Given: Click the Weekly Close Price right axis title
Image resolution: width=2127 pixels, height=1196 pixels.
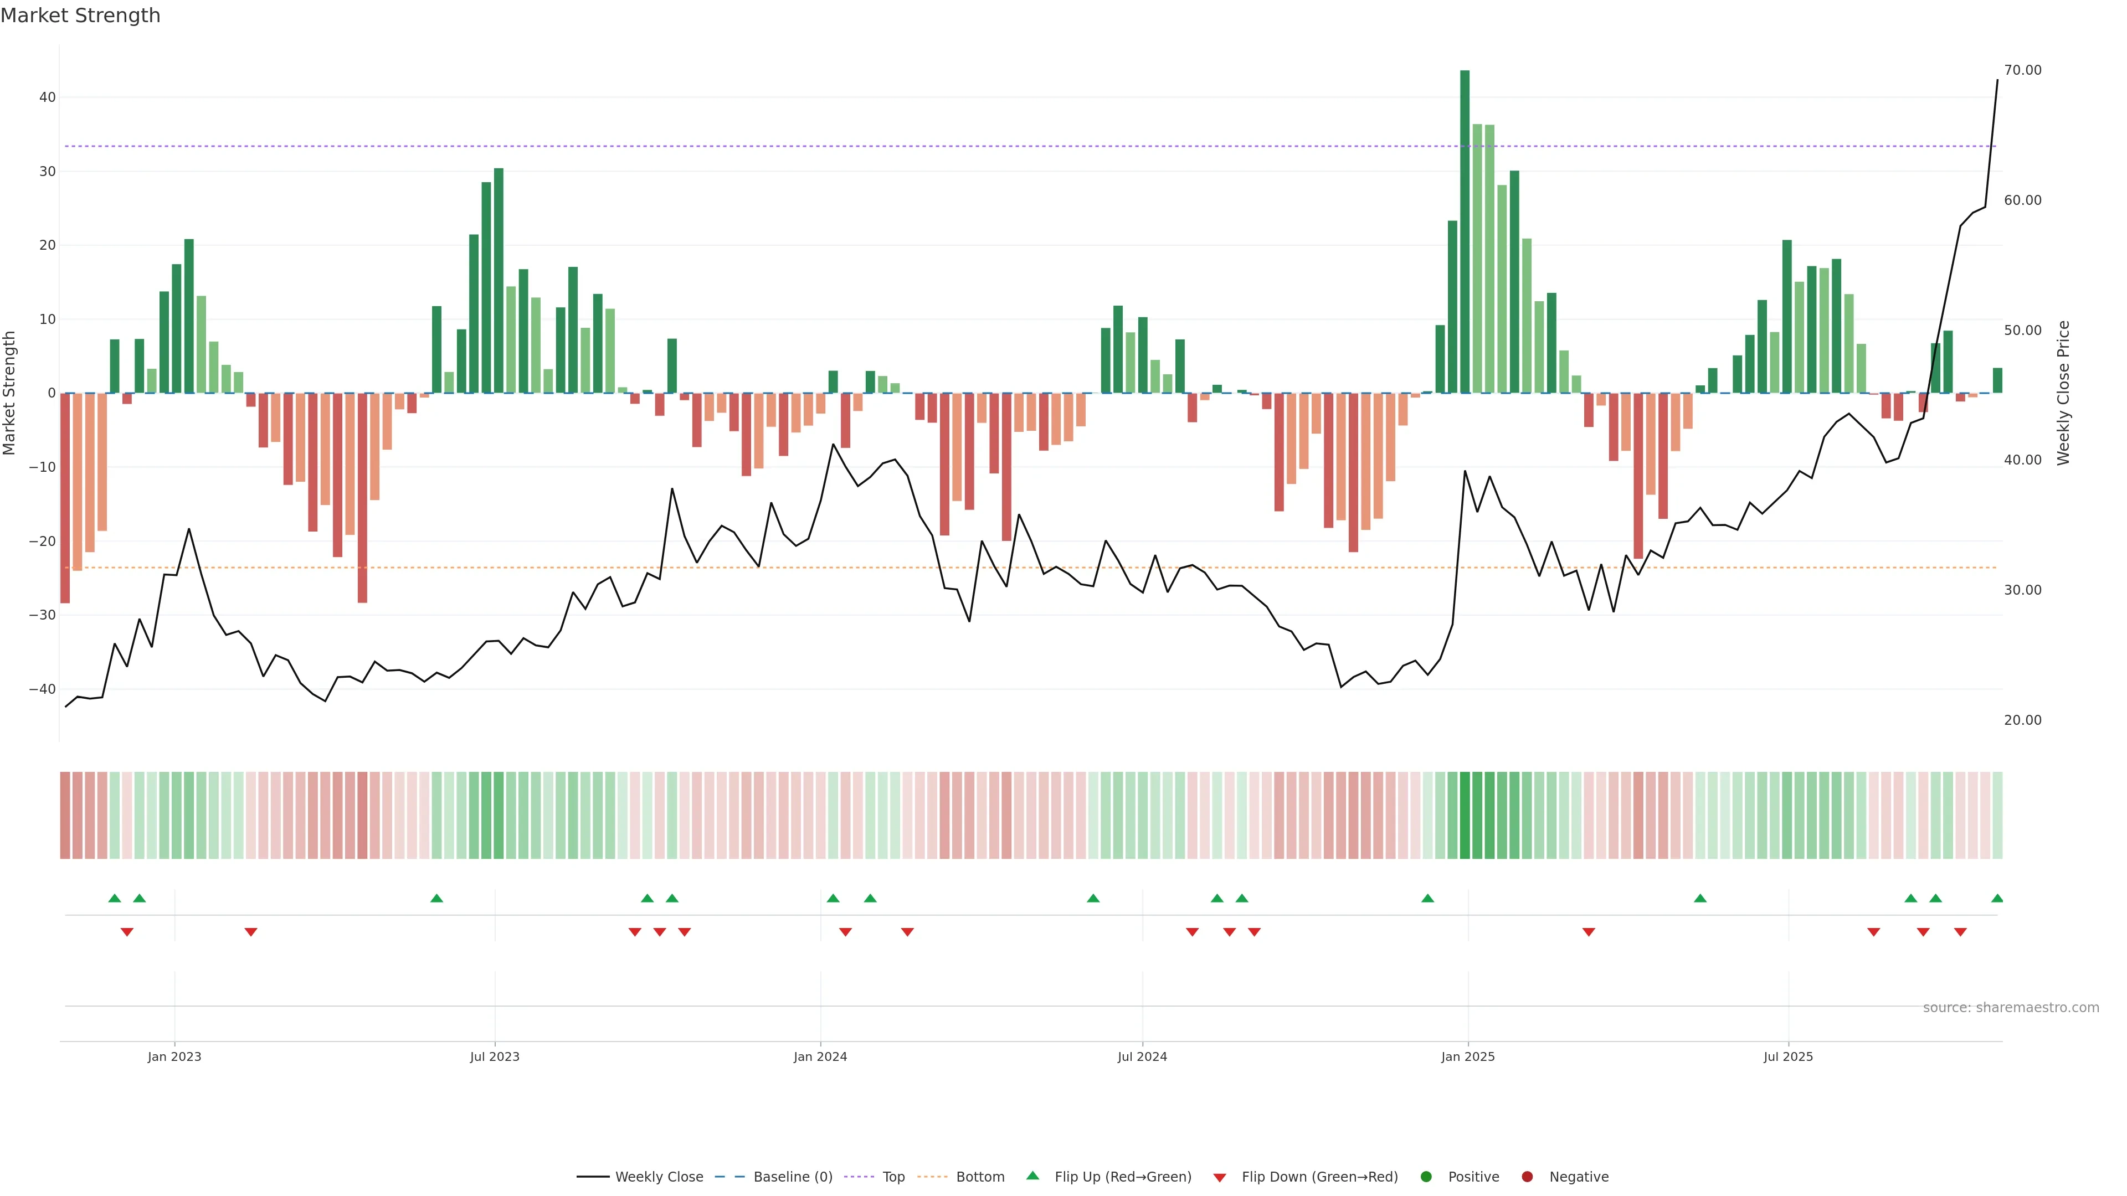Looking at the screenshot, I should pyautogui.click(x=2063, y=393).
